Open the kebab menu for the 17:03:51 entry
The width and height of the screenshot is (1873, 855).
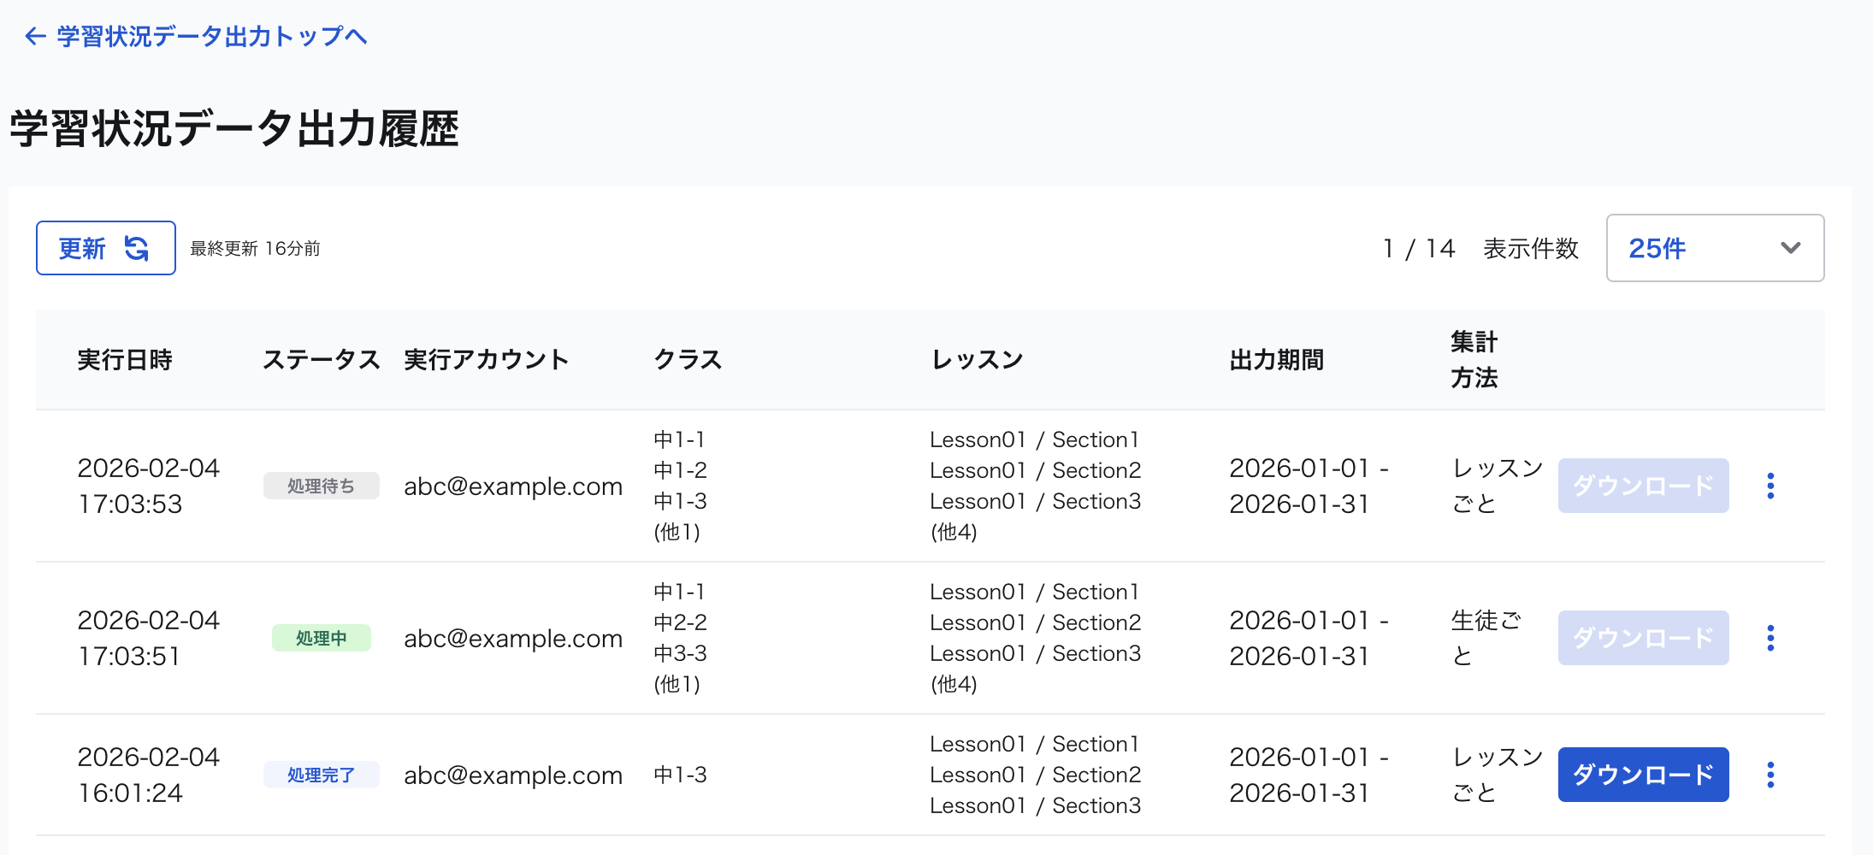click(1770, 638)
